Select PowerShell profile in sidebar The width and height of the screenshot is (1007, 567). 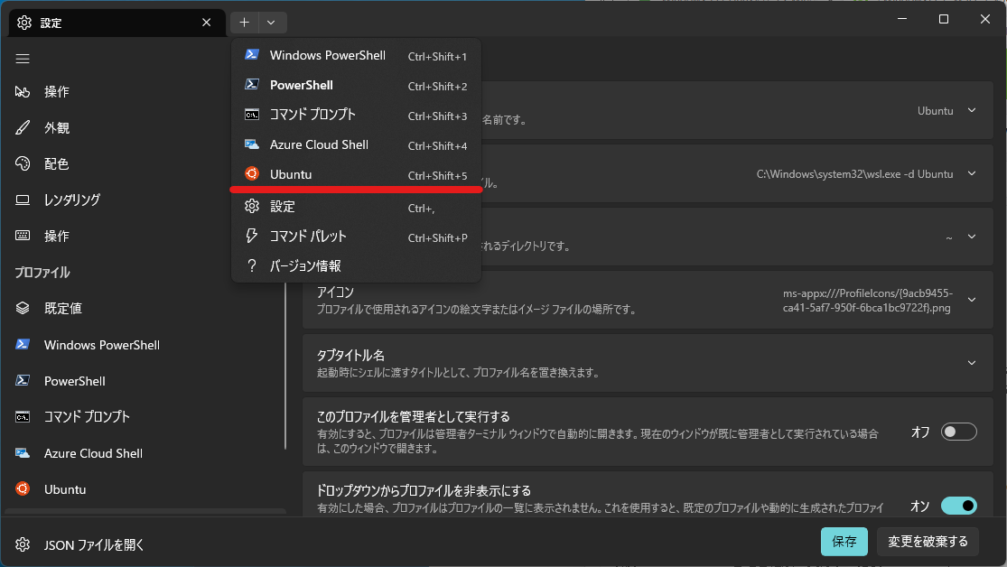coord(145,381)
